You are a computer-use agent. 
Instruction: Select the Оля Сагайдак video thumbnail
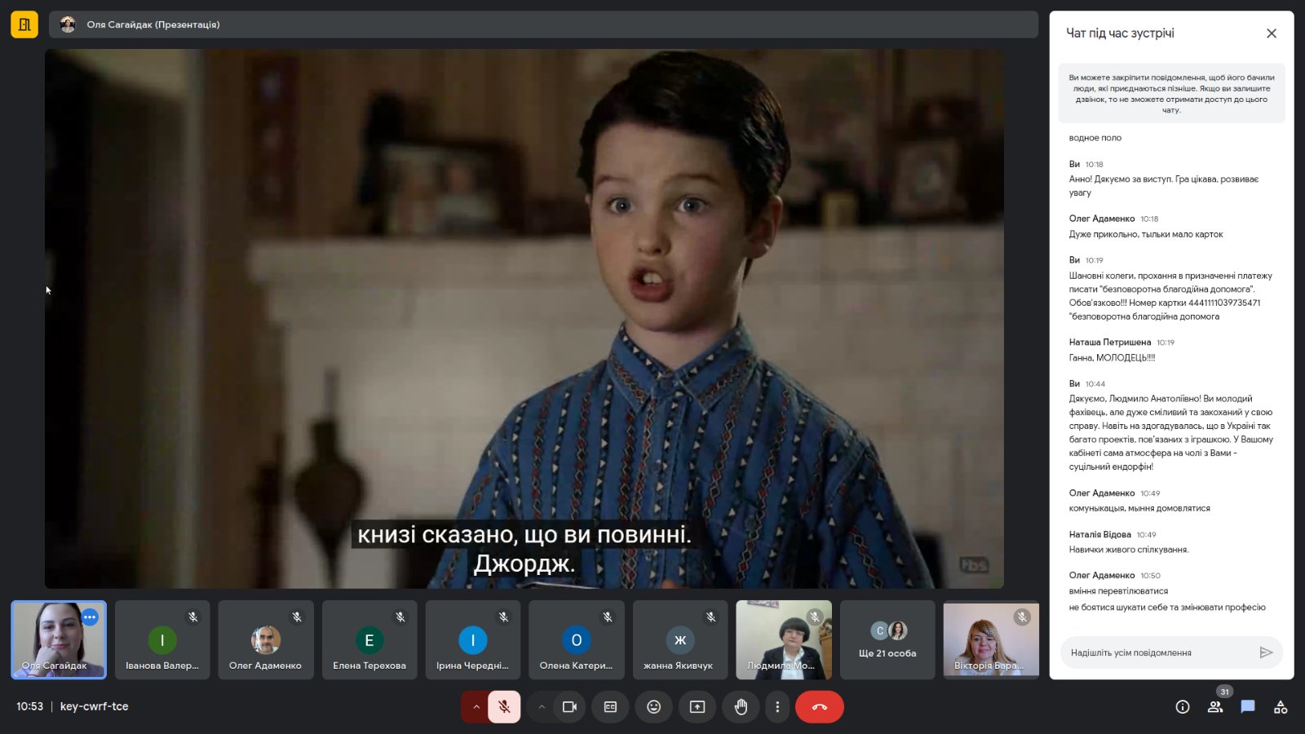point(59,640)
